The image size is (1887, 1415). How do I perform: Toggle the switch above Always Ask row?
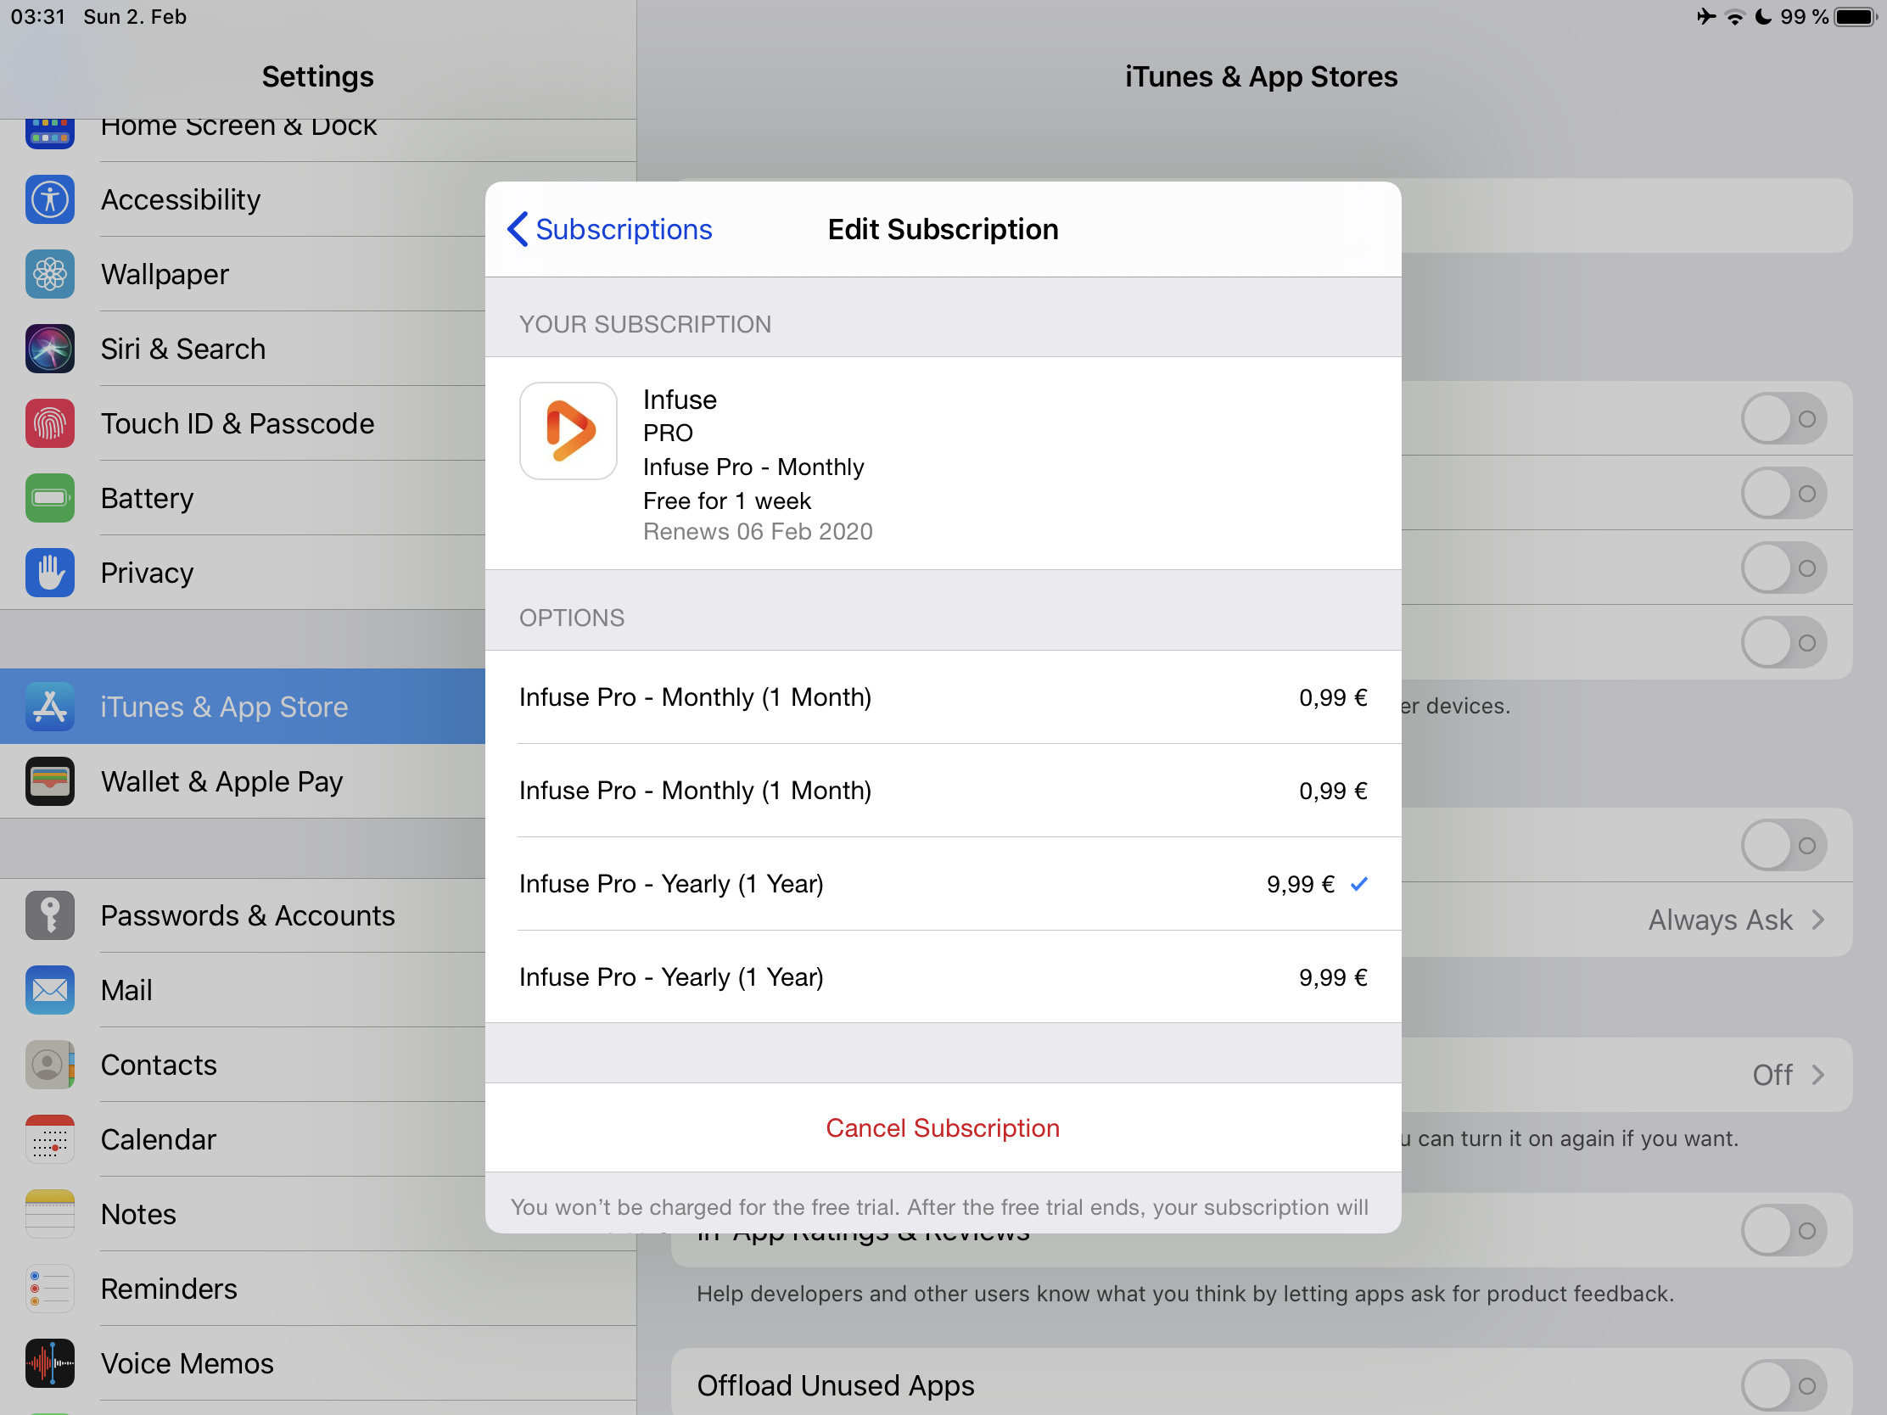tap(1783, 845)
